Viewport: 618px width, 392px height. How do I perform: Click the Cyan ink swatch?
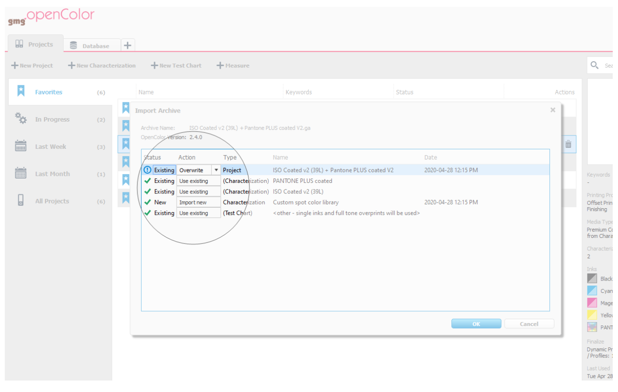click(x=592, y=291)
